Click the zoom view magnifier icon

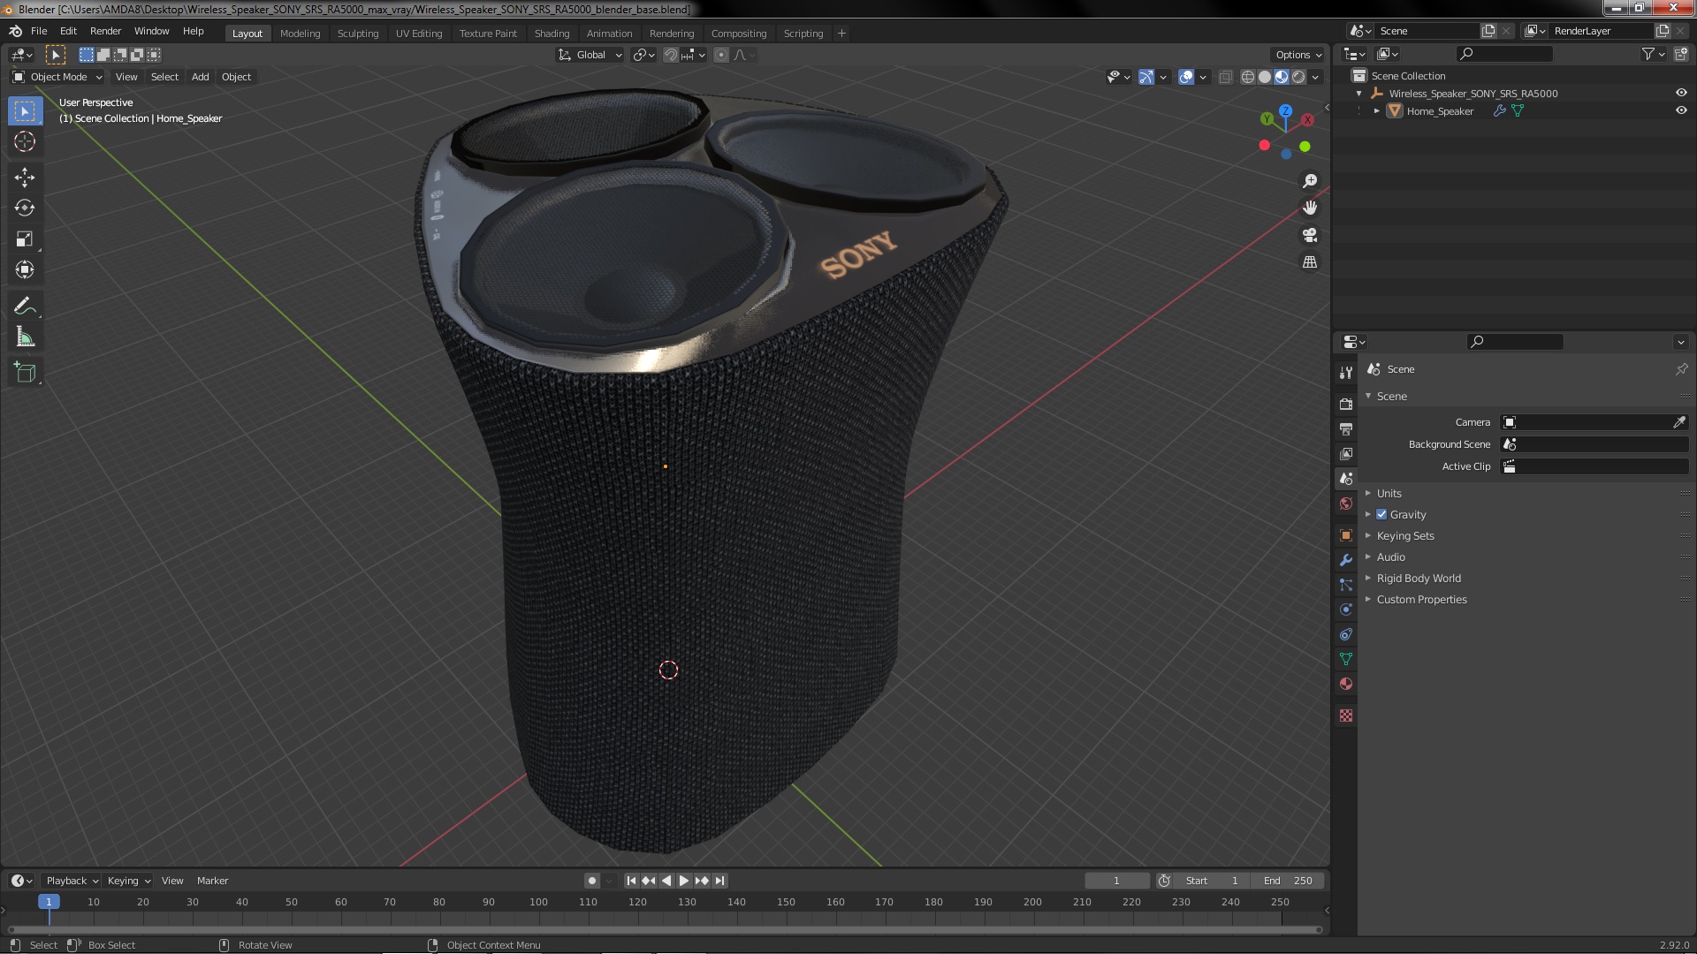pos(1310,181)
